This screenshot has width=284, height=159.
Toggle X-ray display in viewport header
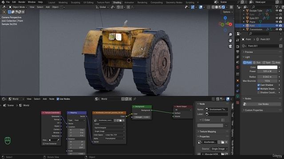[x=209, y=7]
